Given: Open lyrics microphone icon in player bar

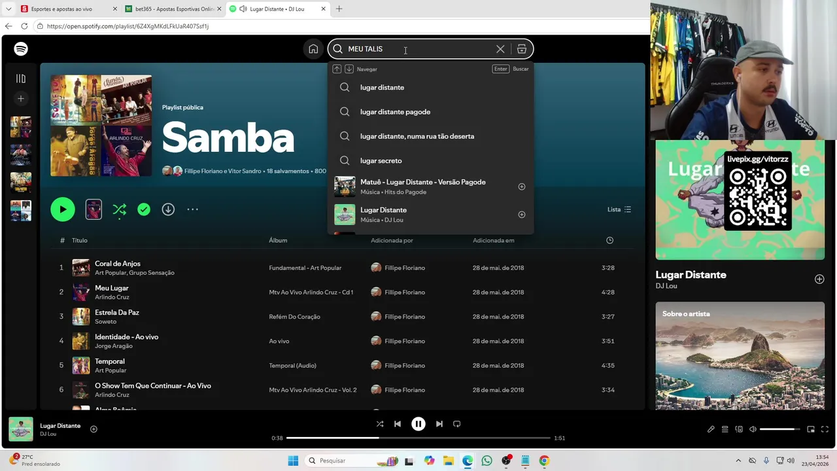Looking at the screenshot, I should [711, 429].
